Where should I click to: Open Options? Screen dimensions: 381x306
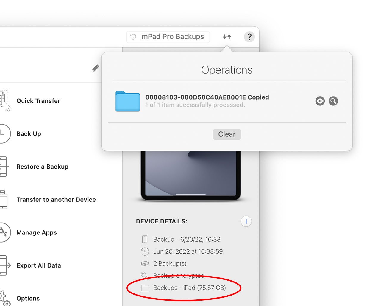(28, 299)
